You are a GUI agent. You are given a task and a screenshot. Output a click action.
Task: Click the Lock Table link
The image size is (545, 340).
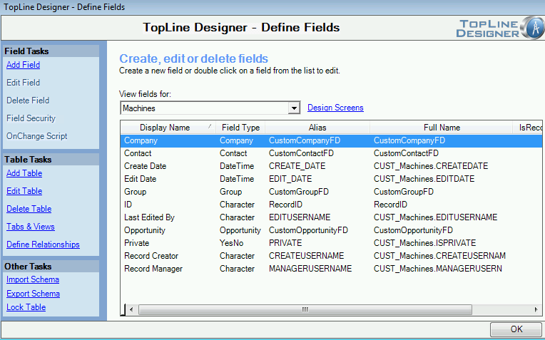(26, 307)
